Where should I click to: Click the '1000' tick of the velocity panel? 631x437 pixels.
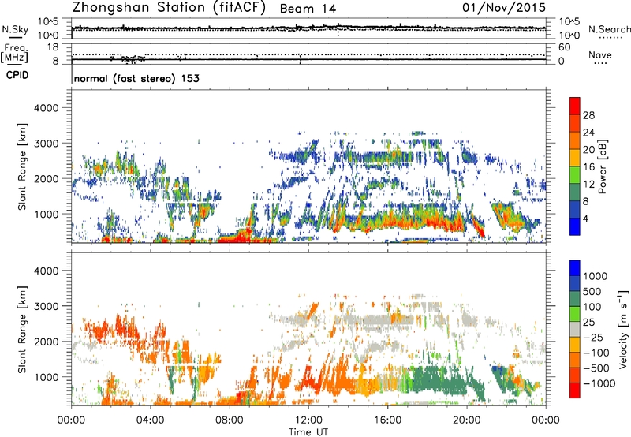coord(47,377)
